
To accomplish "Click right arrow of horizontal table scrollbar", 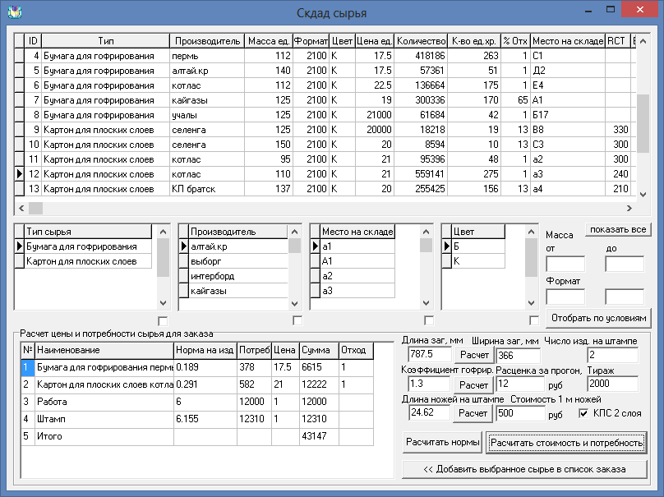I will (x=629, y=208).
